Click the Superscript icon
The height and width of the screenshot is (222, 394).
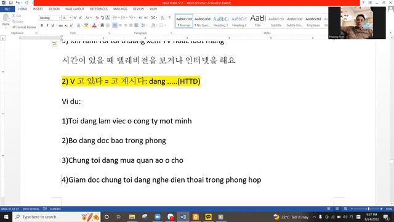71,25
